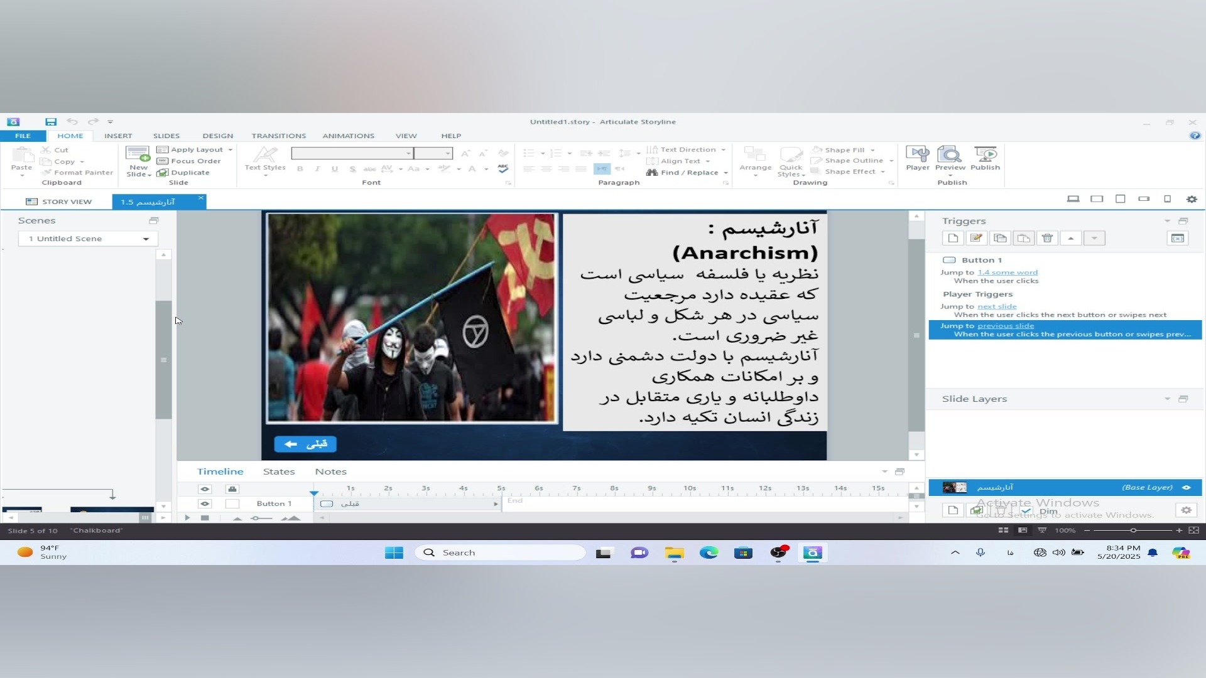The image size is (1206, 678).
Task: Toggle eye visibility for Button 1 row
Action: pyautogui.click(x=205, y=503)
